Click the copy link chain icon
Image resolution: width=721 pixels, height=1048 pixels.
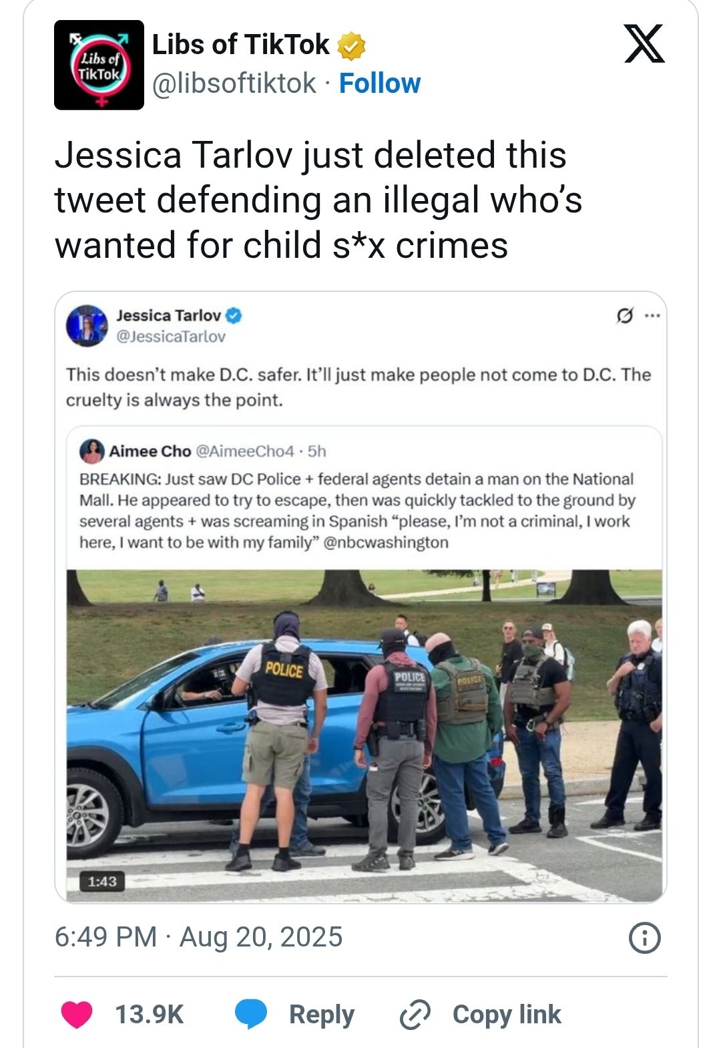(415, 1015)
